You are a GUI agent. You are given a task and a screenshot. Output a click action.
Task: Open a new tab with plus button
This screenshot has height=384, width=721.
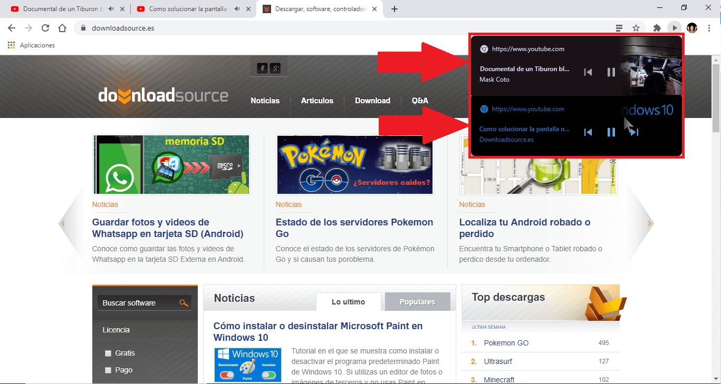[395, 9]
